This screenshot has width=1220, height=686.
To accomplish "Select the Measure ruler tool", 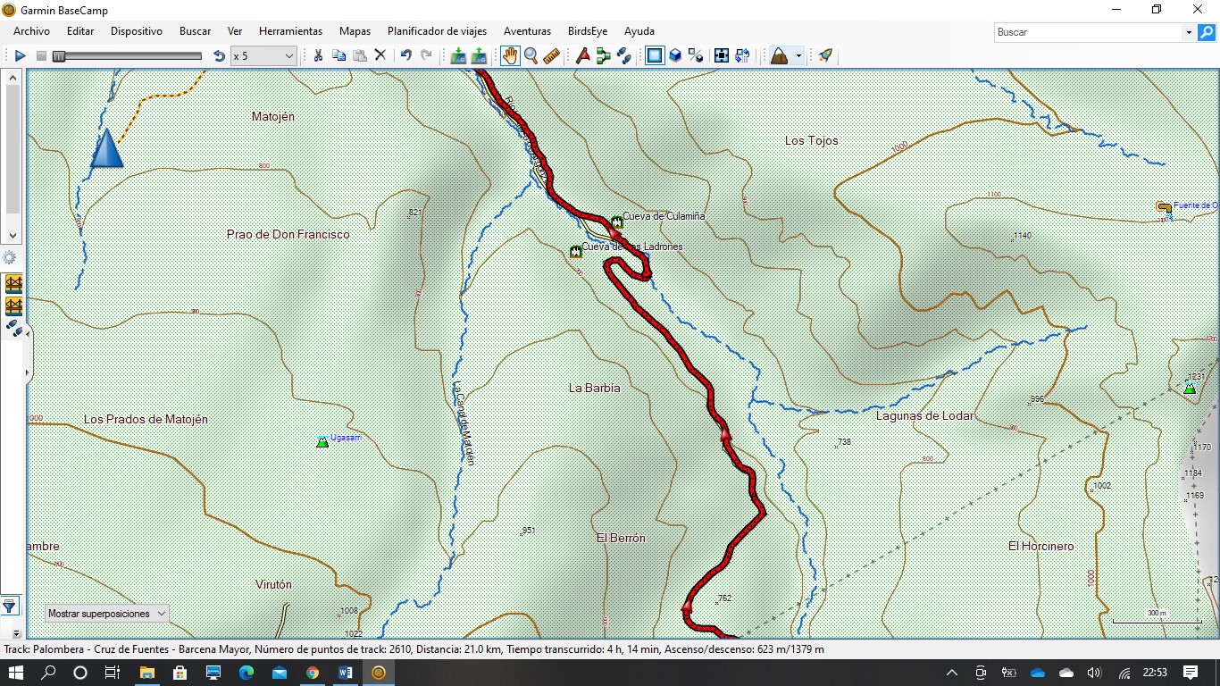I will point(551,56).
